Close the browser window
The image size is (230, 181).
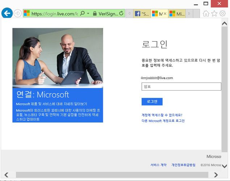coord(219,4)
